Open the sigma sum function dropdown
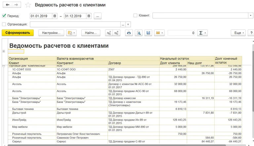 tap(202, 33)
